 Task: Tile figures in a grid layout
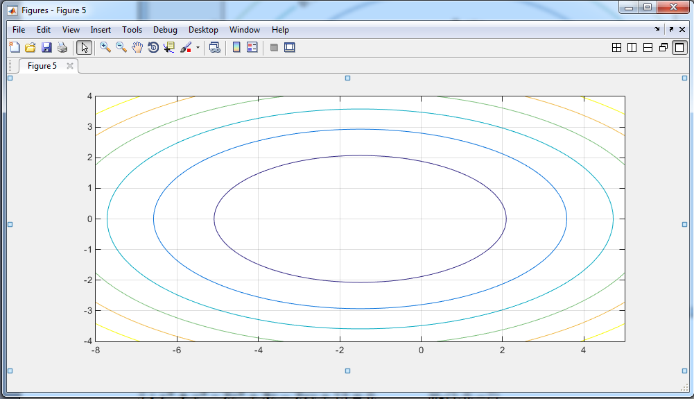616,48
